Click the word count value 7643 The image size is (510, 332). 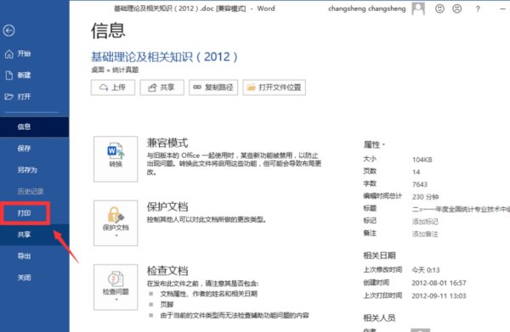[420, 184]
